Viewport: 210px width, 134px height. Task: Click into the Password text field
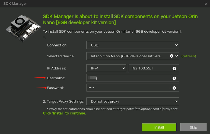pyautogui.click(x=130, y=88)
